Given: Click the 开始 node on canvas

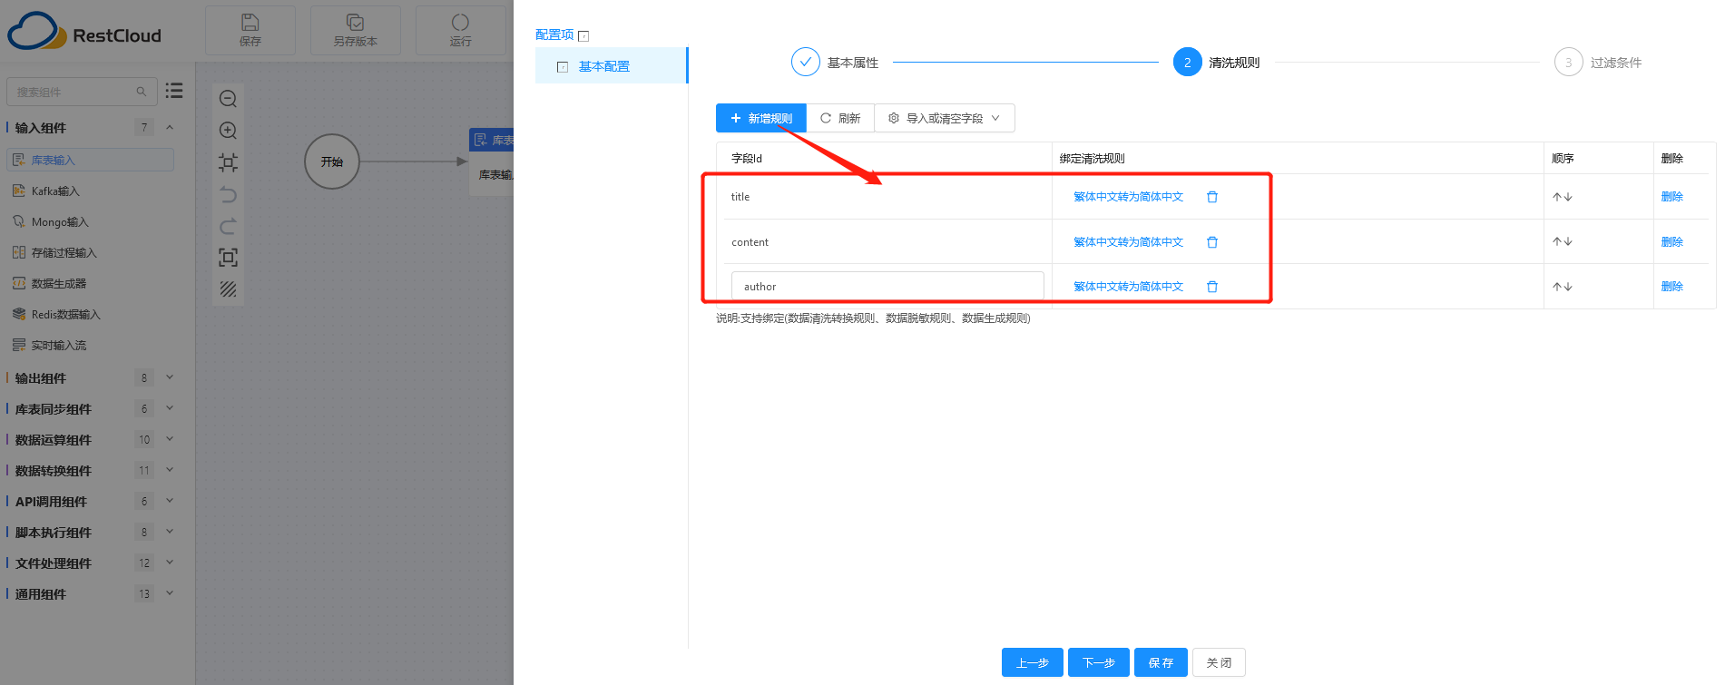Looking at the screenshot, I should (332, 161).
